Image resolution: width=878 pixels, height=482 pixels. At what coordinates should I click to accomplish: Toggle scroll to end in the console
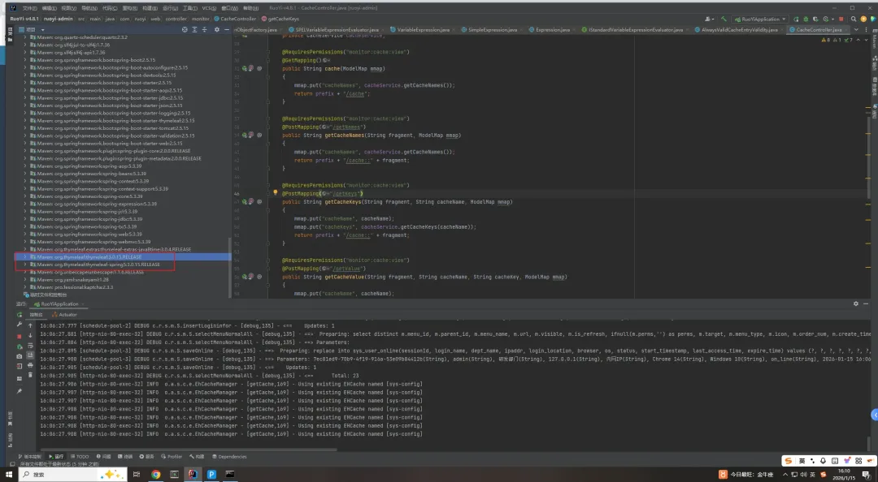click(30, 356)
